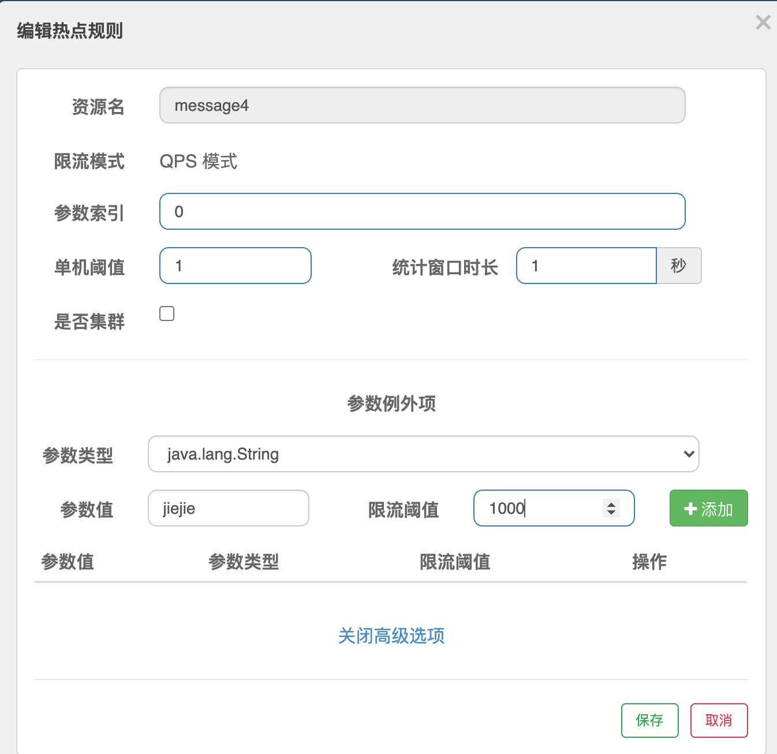
Task: Click the chevron on the 参数类型 dropdown
Action: [x=689, y=454]
